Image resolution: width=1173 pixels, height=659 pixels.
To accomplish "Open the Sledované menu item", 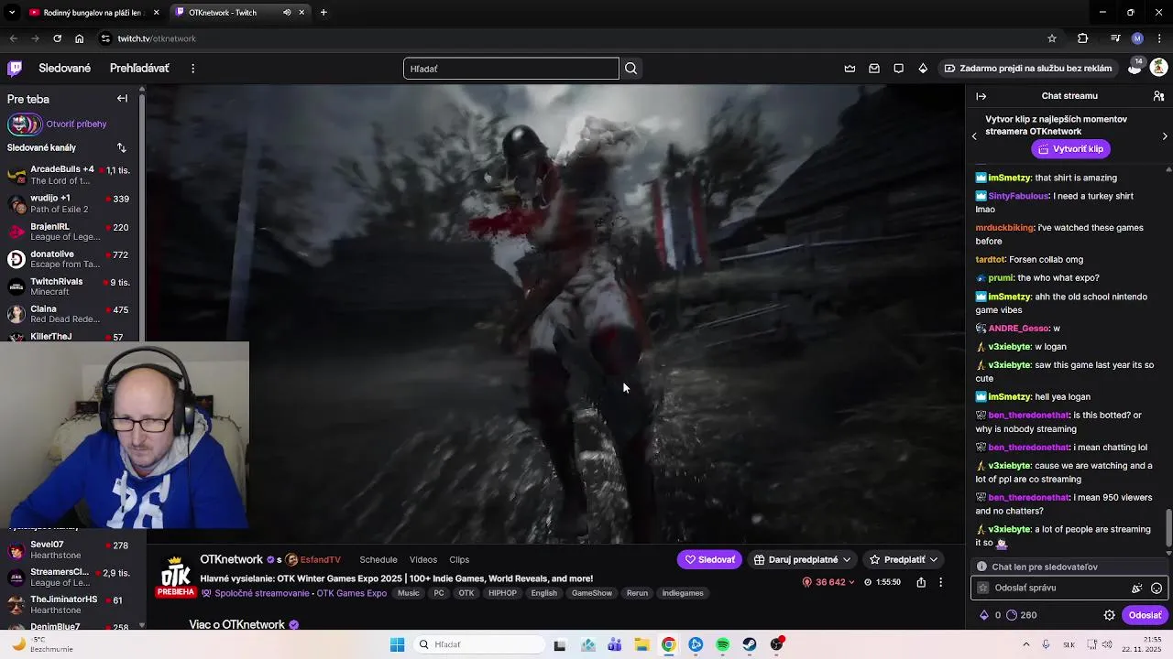I will [64, 69].
